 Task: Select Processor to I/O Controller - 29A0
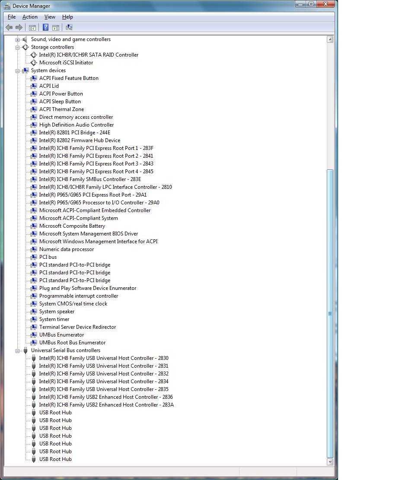[99, 203]
